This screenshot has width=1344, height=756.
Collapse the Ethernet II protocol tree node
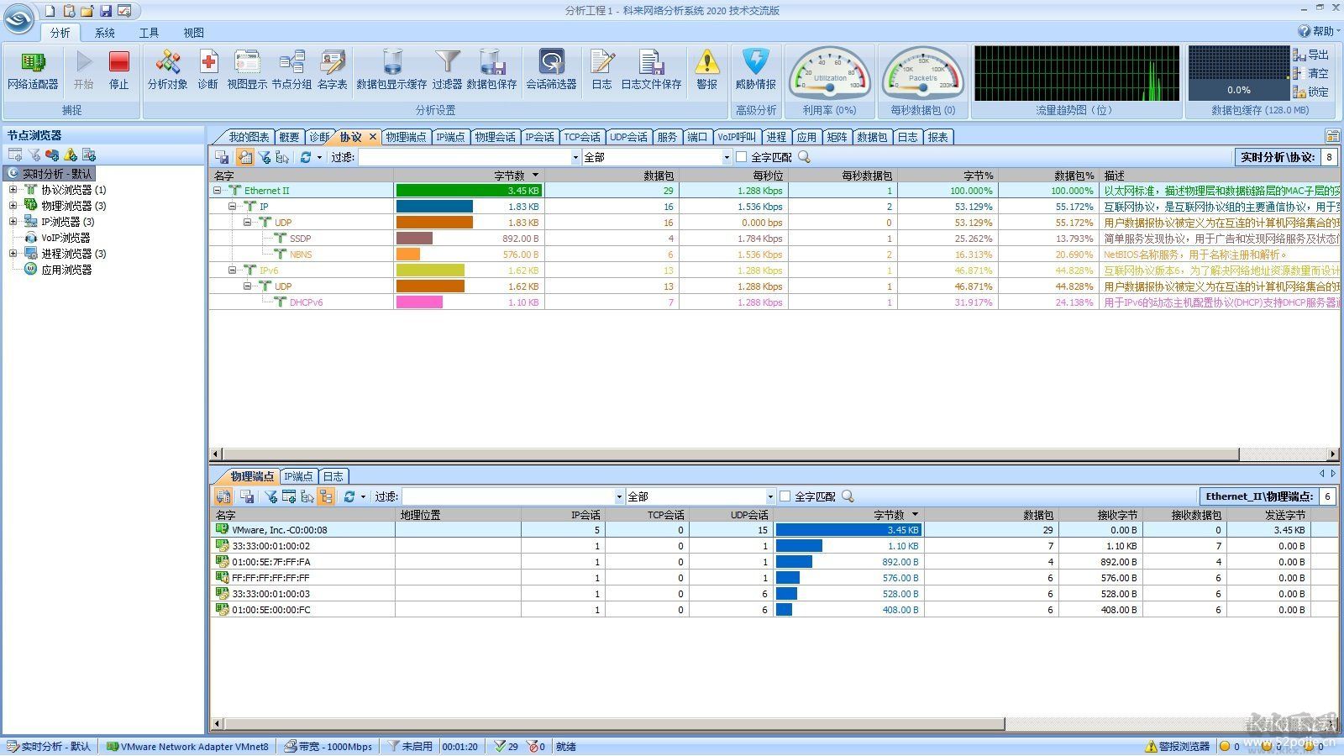pyautogui.click(x=218, y=191)
